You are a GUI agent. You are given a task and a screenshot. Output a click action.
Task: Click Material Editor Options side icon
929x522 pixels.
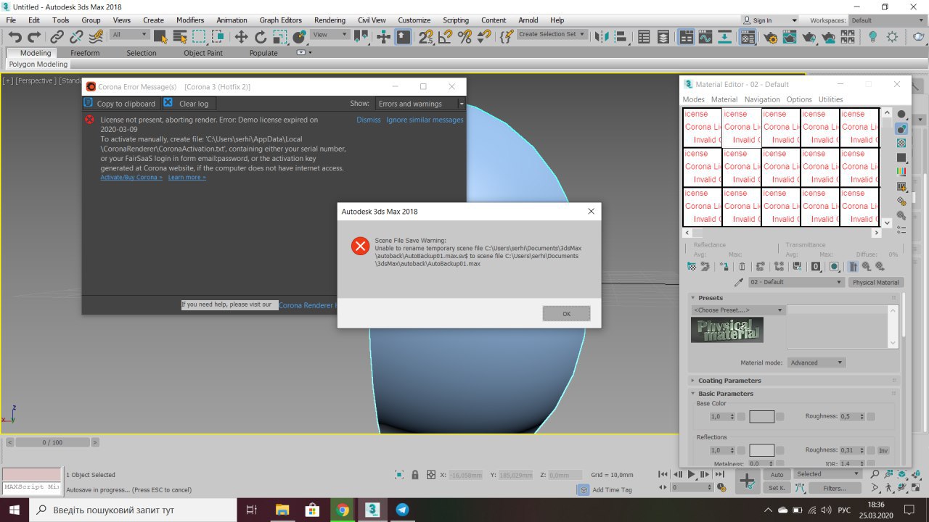901,201
